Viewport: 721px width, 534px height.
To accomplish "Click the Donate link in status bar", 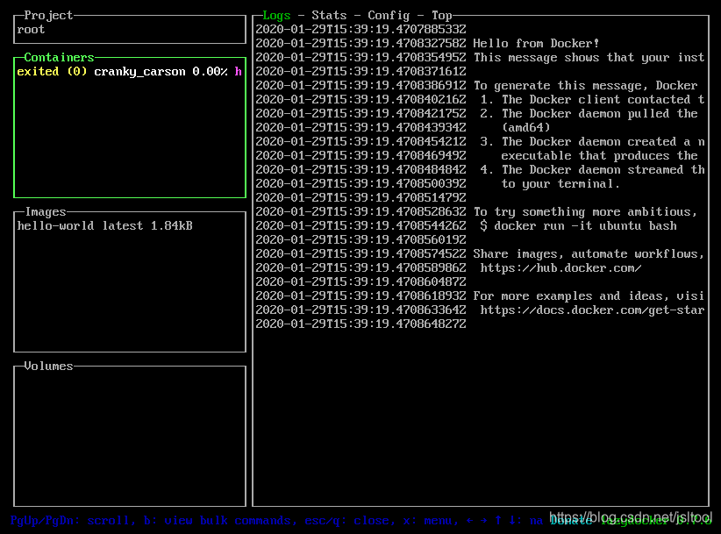I will [571, 521].
